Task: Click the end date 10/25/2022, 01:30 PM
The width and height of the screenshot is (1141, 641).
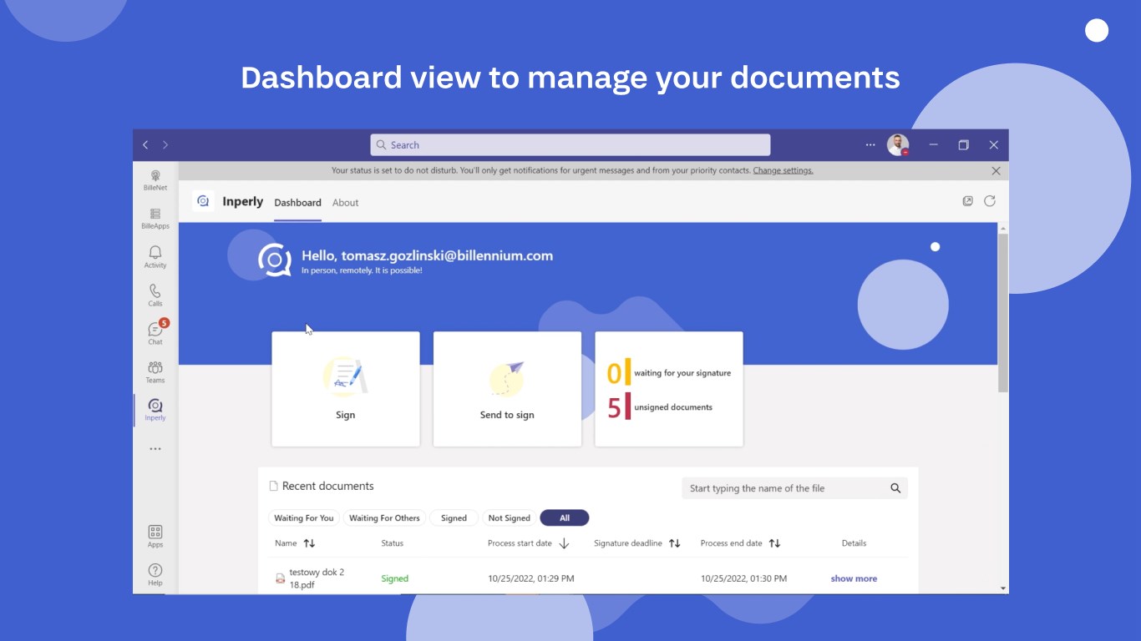Action: 744,578
